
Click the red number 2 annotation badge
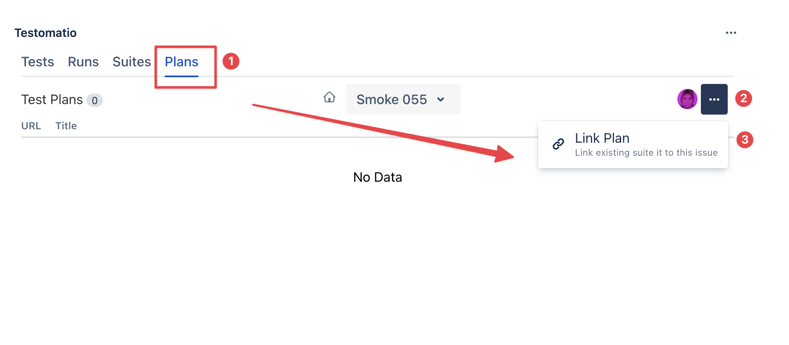(x=743, y=99)
